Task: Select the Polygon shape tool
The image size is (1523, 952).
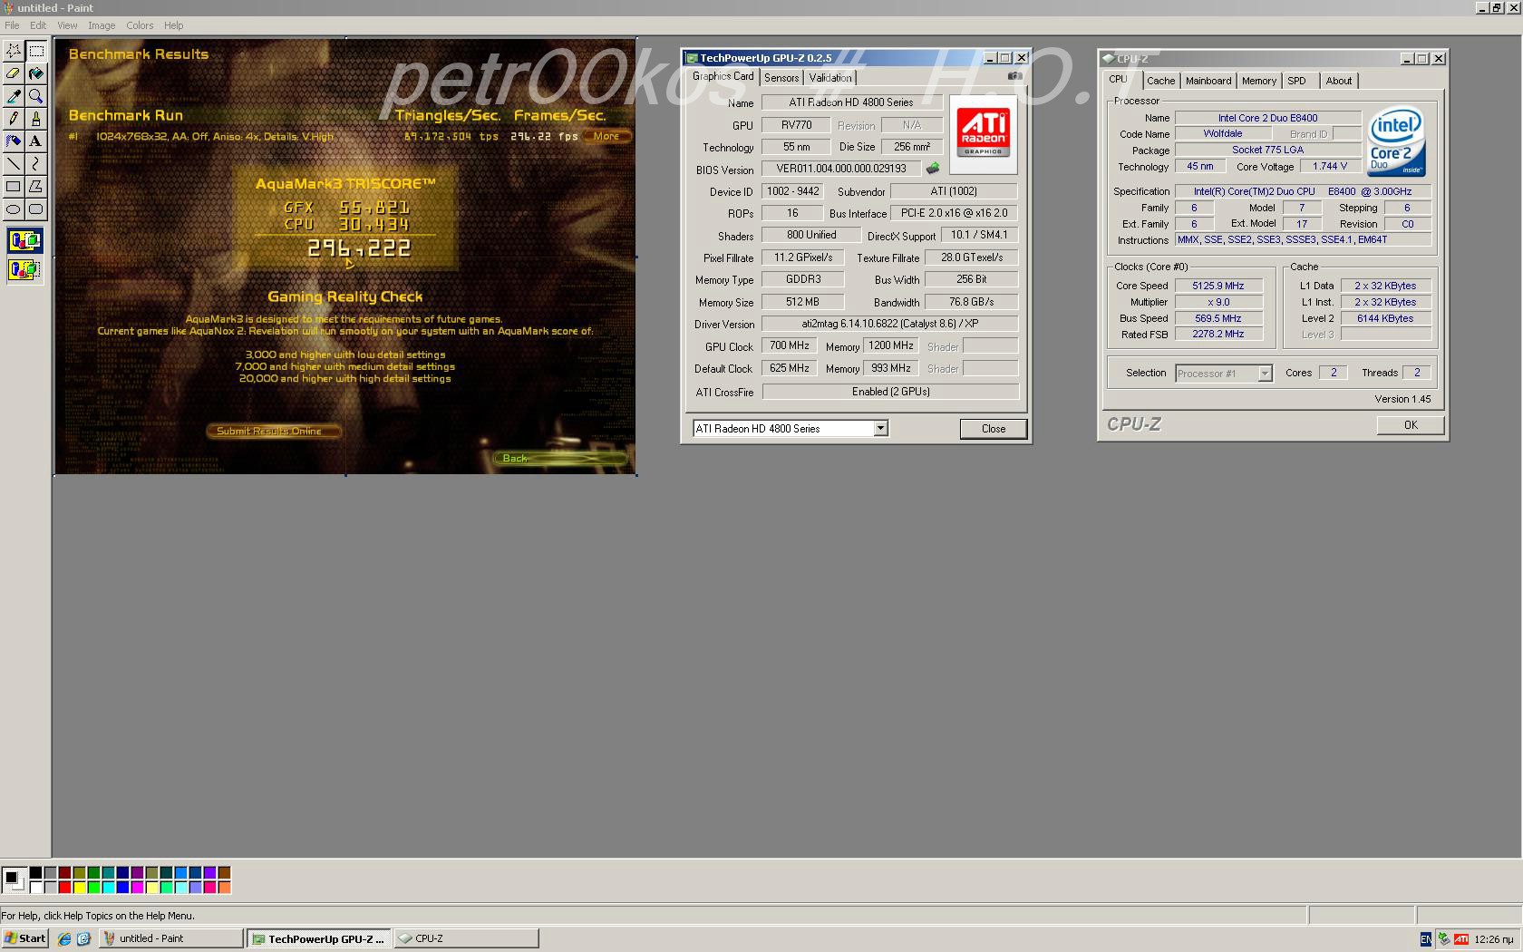Action: pos(36,187)
